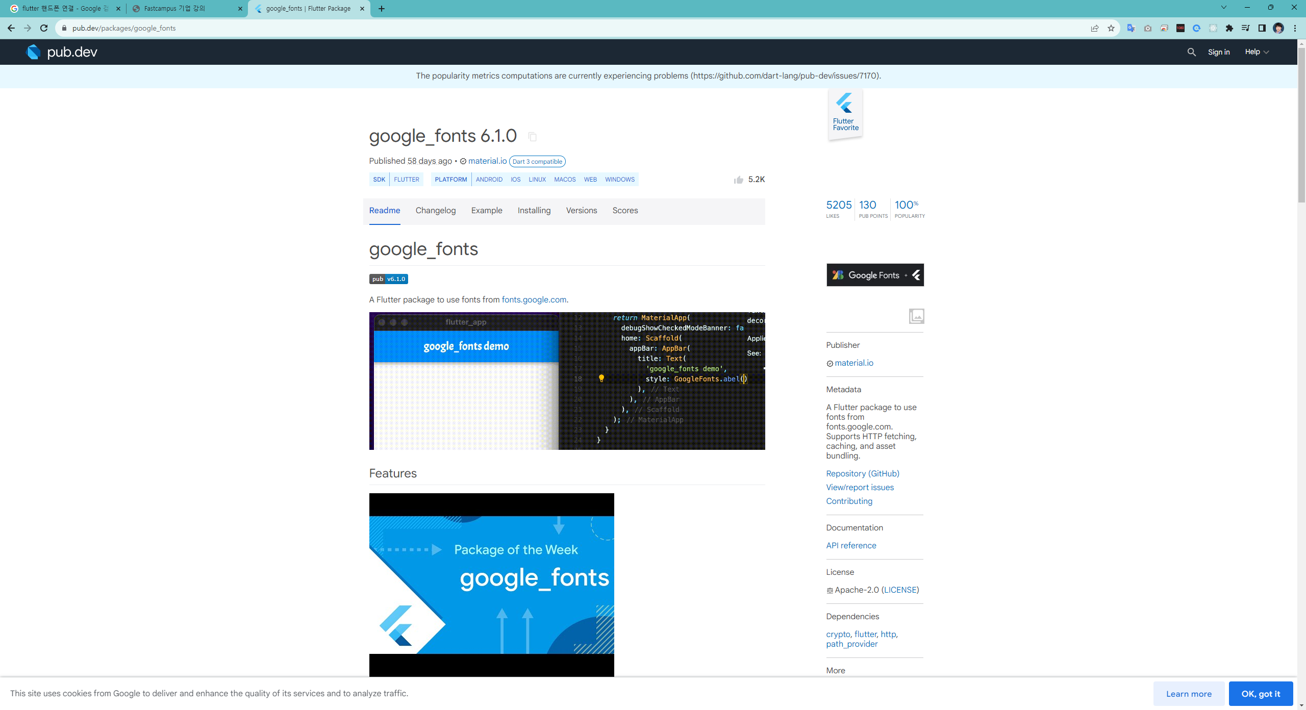Image resolution: width=1306 pixels, height=710 pixels.
Task: Click the thumbs-up like icon
Action: 738,180
